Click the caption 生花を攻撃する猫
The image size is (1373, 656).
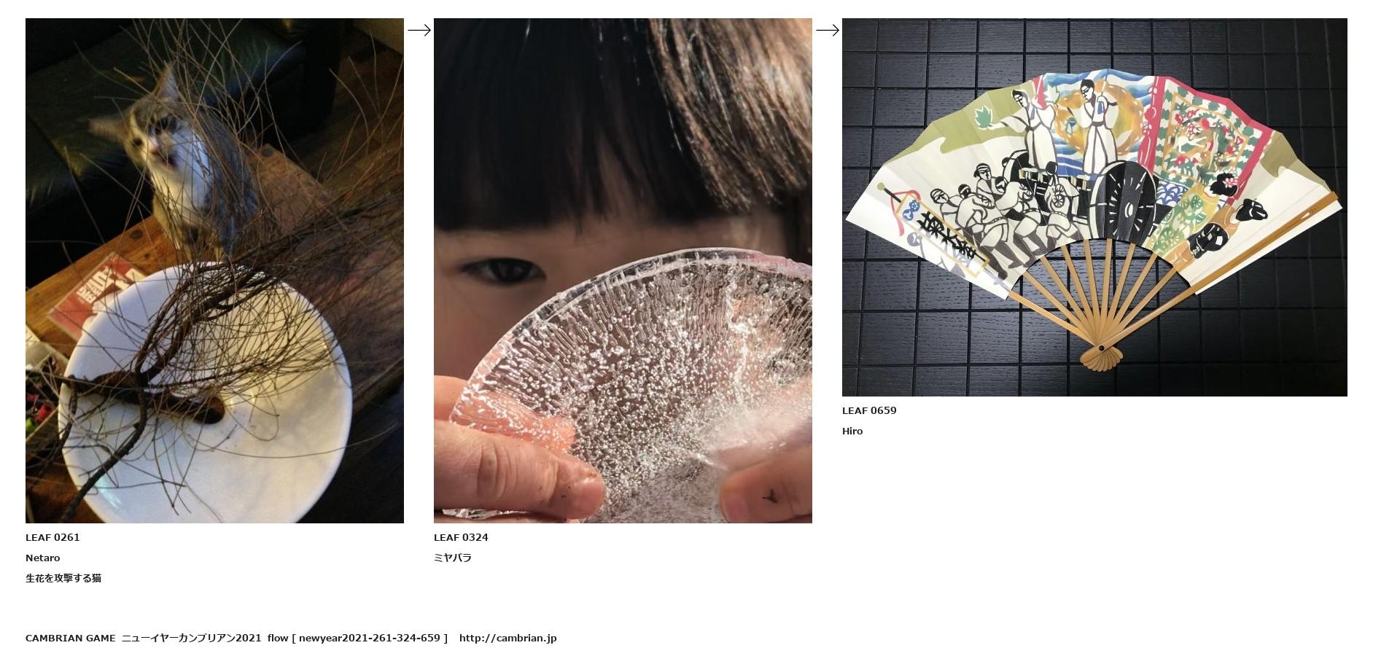coord(63,578)
